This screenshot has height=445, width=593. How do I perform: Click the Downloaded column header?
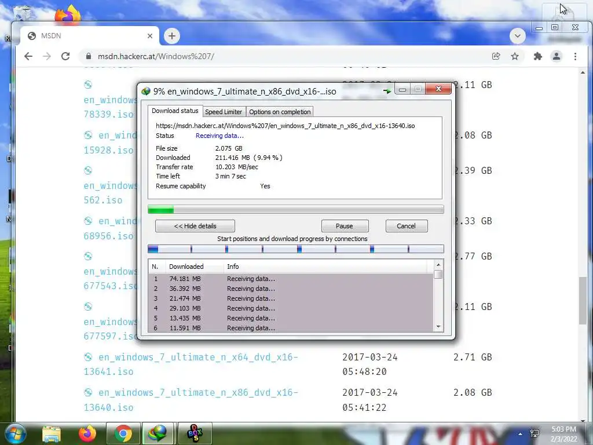click(x=195, y=267)
